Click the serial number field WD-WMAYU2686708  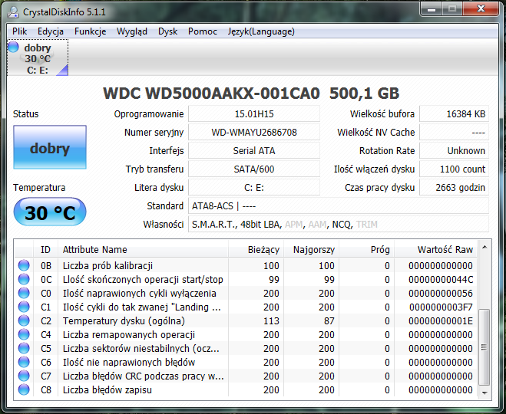pyautogui.click(x=254, y=132)
